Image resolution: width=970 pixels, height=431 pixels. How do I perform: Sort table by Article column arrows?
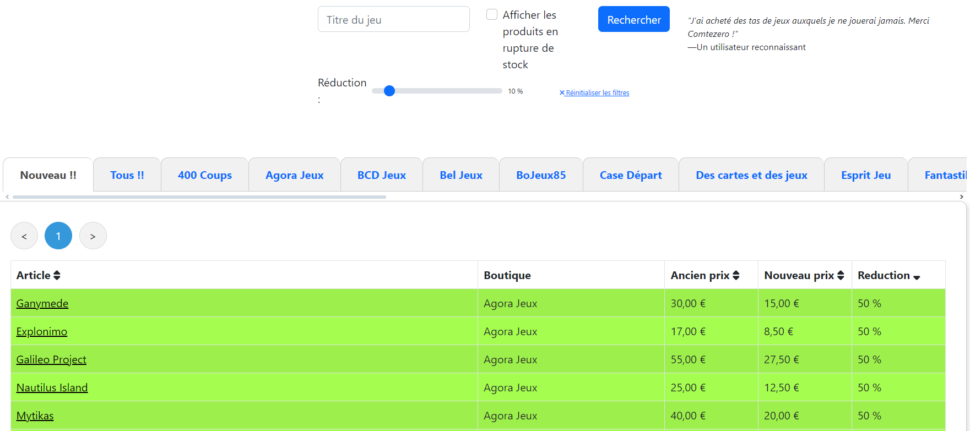pyautogui.click(x=57, y=275)
